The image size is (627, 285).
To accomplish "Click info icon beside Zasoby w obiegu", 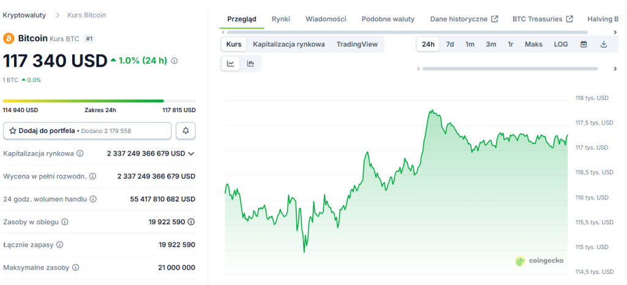I will pos(65,222).
